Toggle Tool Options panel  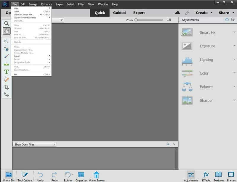coord(25,176)
